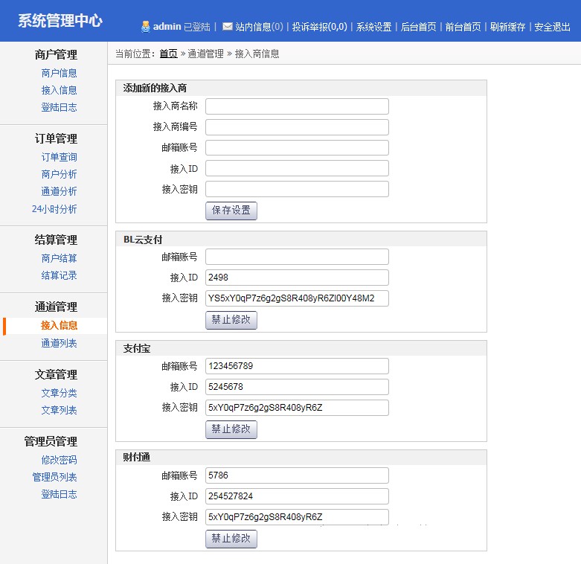
Task: Open 商户分析 in sidebar
Action: pos(59,174)
